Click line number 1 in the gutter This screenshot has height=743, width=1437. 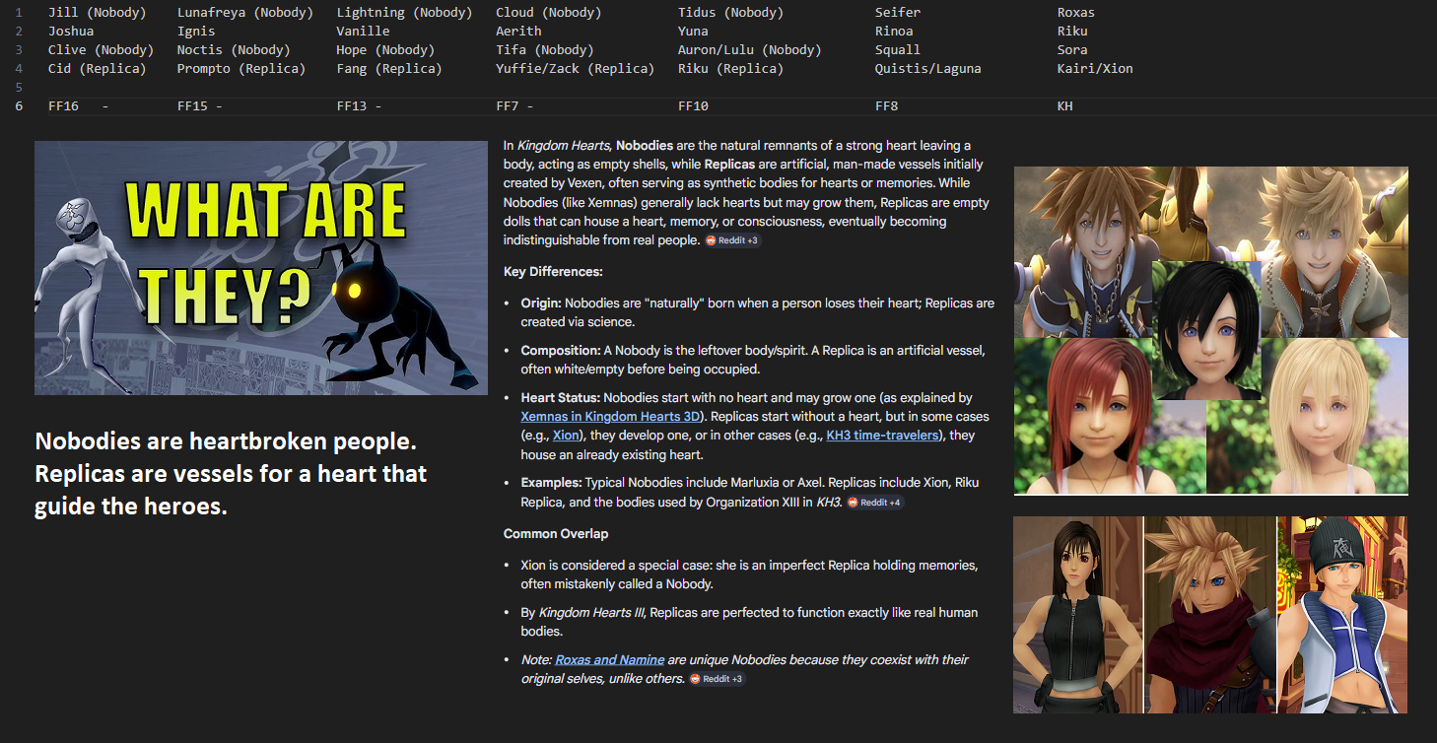tap(18, 13)
